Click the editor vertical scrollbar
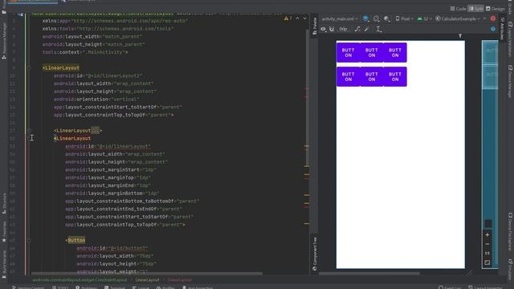514x289 pixels. click(308, 98)
